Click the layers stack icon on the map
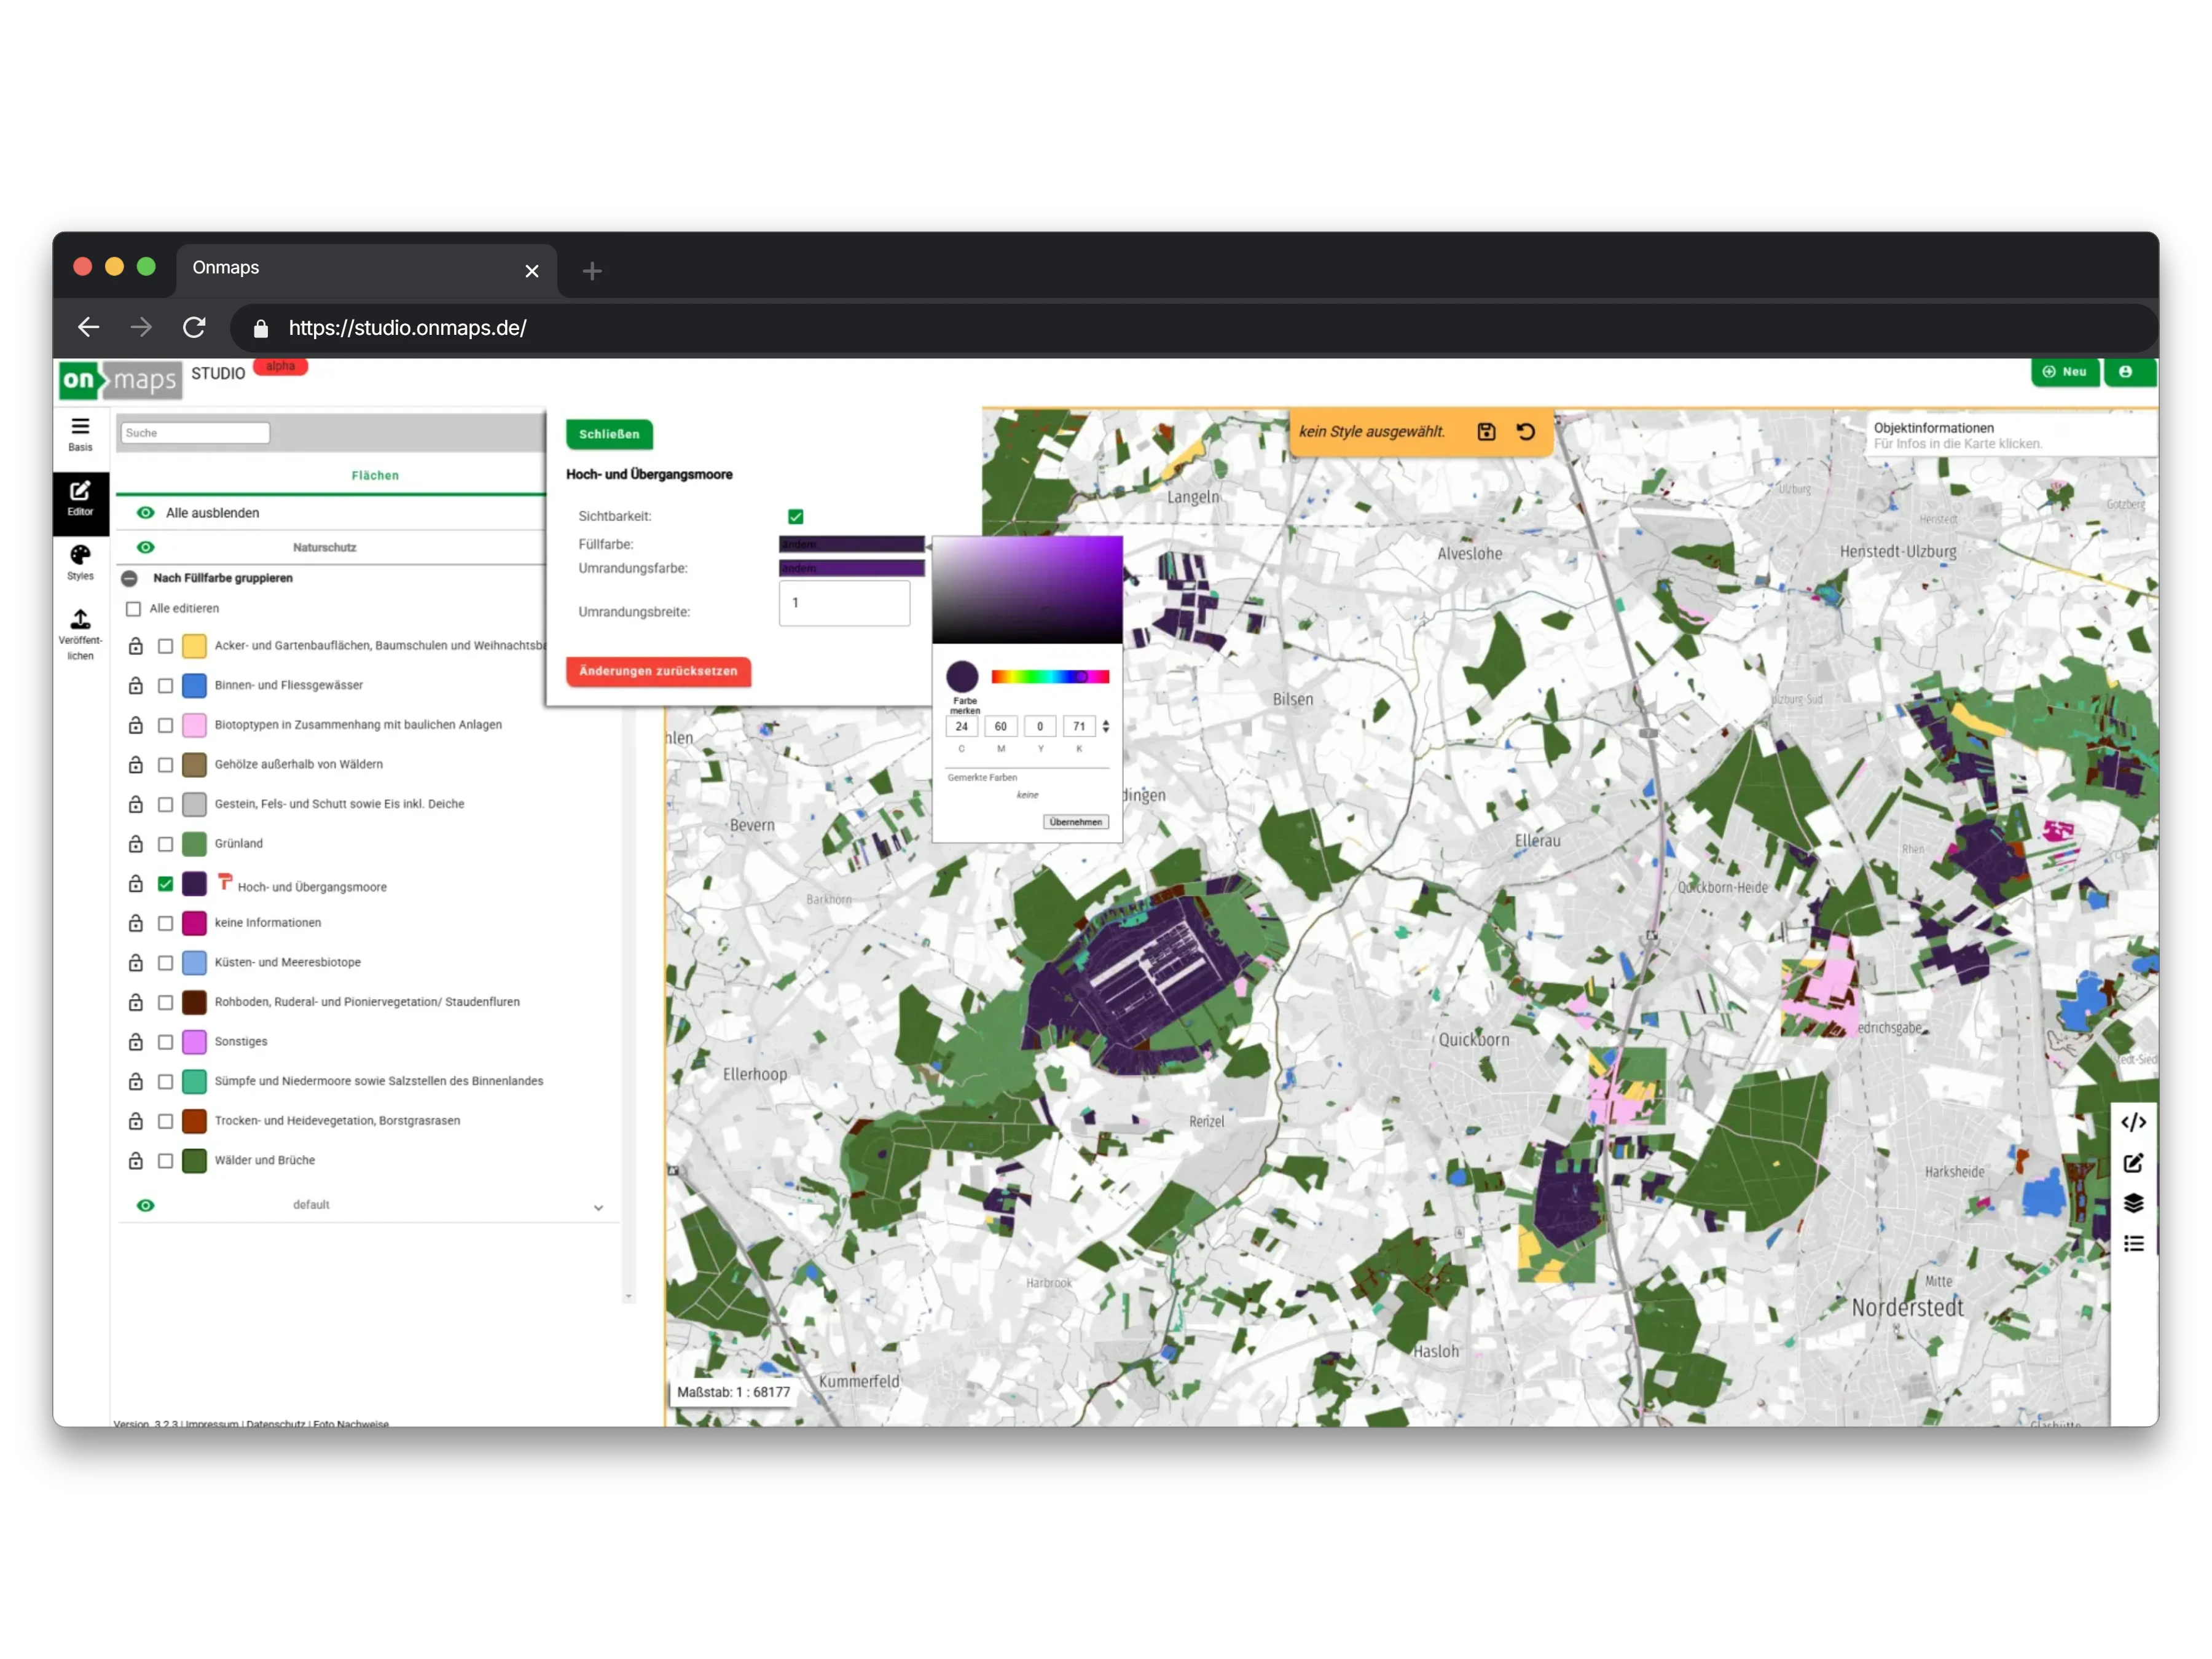This screenshot has width=2212, height=1659. coord(2133,1203)
